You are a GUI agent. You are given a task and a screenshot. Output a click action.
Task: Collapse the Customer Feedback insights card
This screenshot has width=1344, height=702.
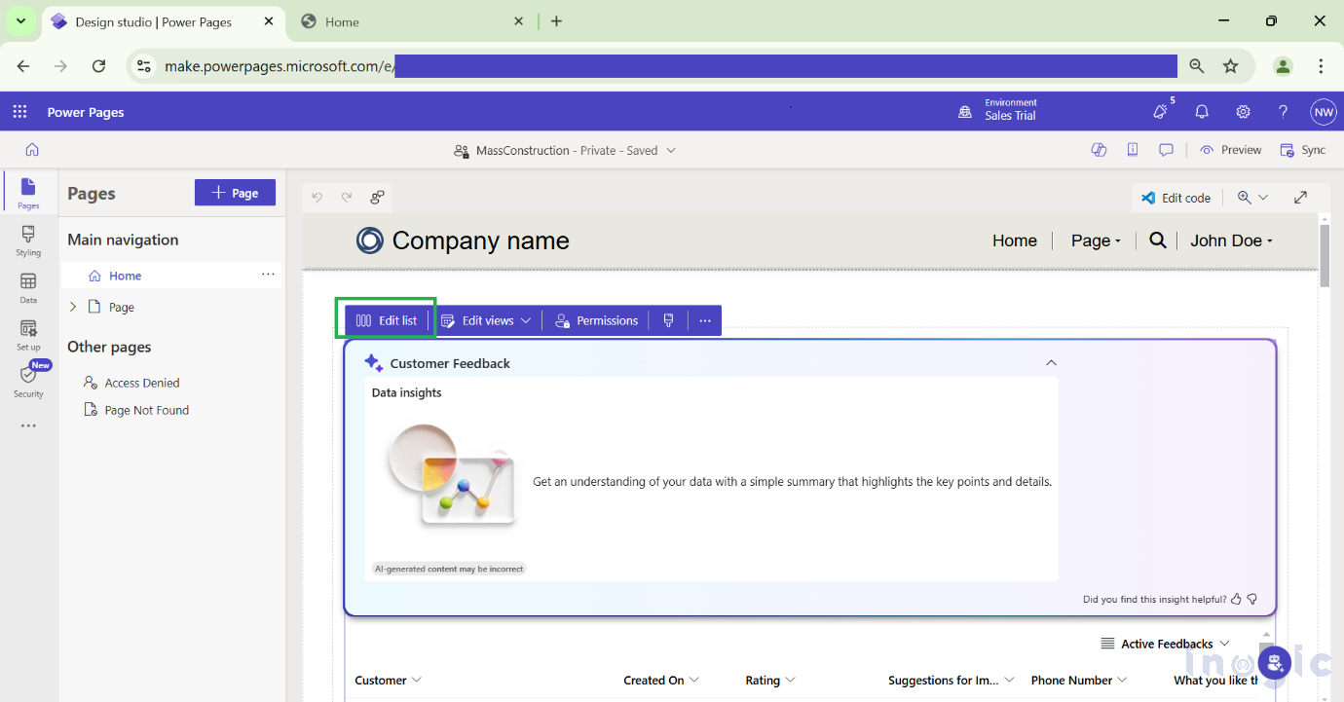click(x=1051, y=363)
